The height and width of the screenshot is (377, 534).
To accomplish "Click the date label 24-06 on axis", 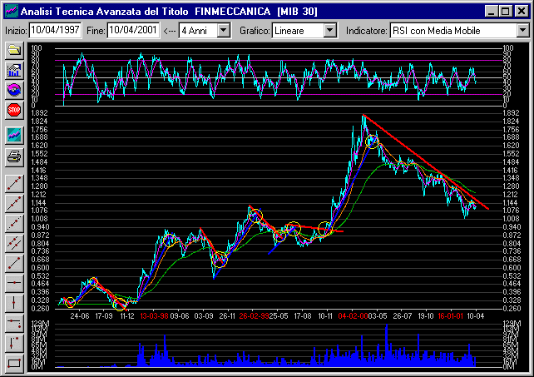I will coord(80,316).
